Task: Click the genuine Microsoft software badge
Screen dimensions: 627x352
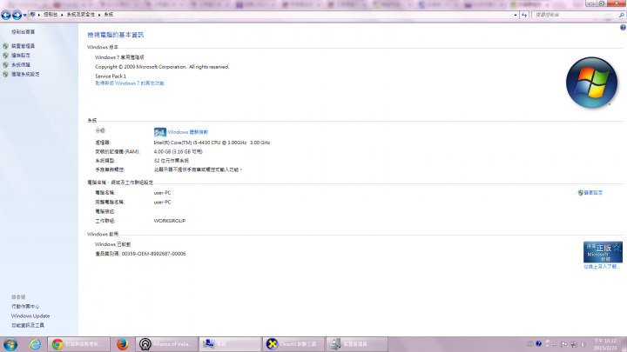Action: point(603,252)
